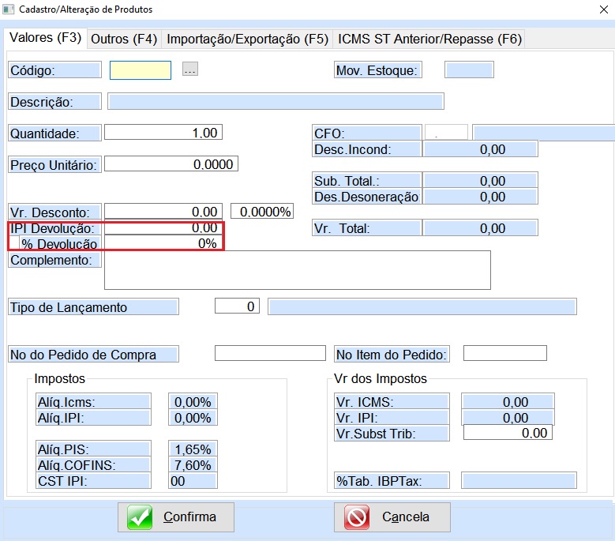Click the green checkmark Confirma icon
The width and height of the screenshot is (615, 541).
tap(140, 517)
